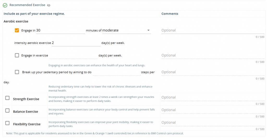
Task: Click the steps per day input field
Action: point(117,72)
